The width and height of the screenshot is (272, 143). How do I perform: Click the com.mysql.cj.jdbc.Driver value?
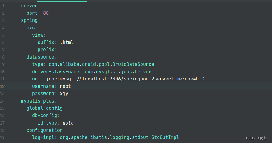pyautogui.click(x=118, y=72)
